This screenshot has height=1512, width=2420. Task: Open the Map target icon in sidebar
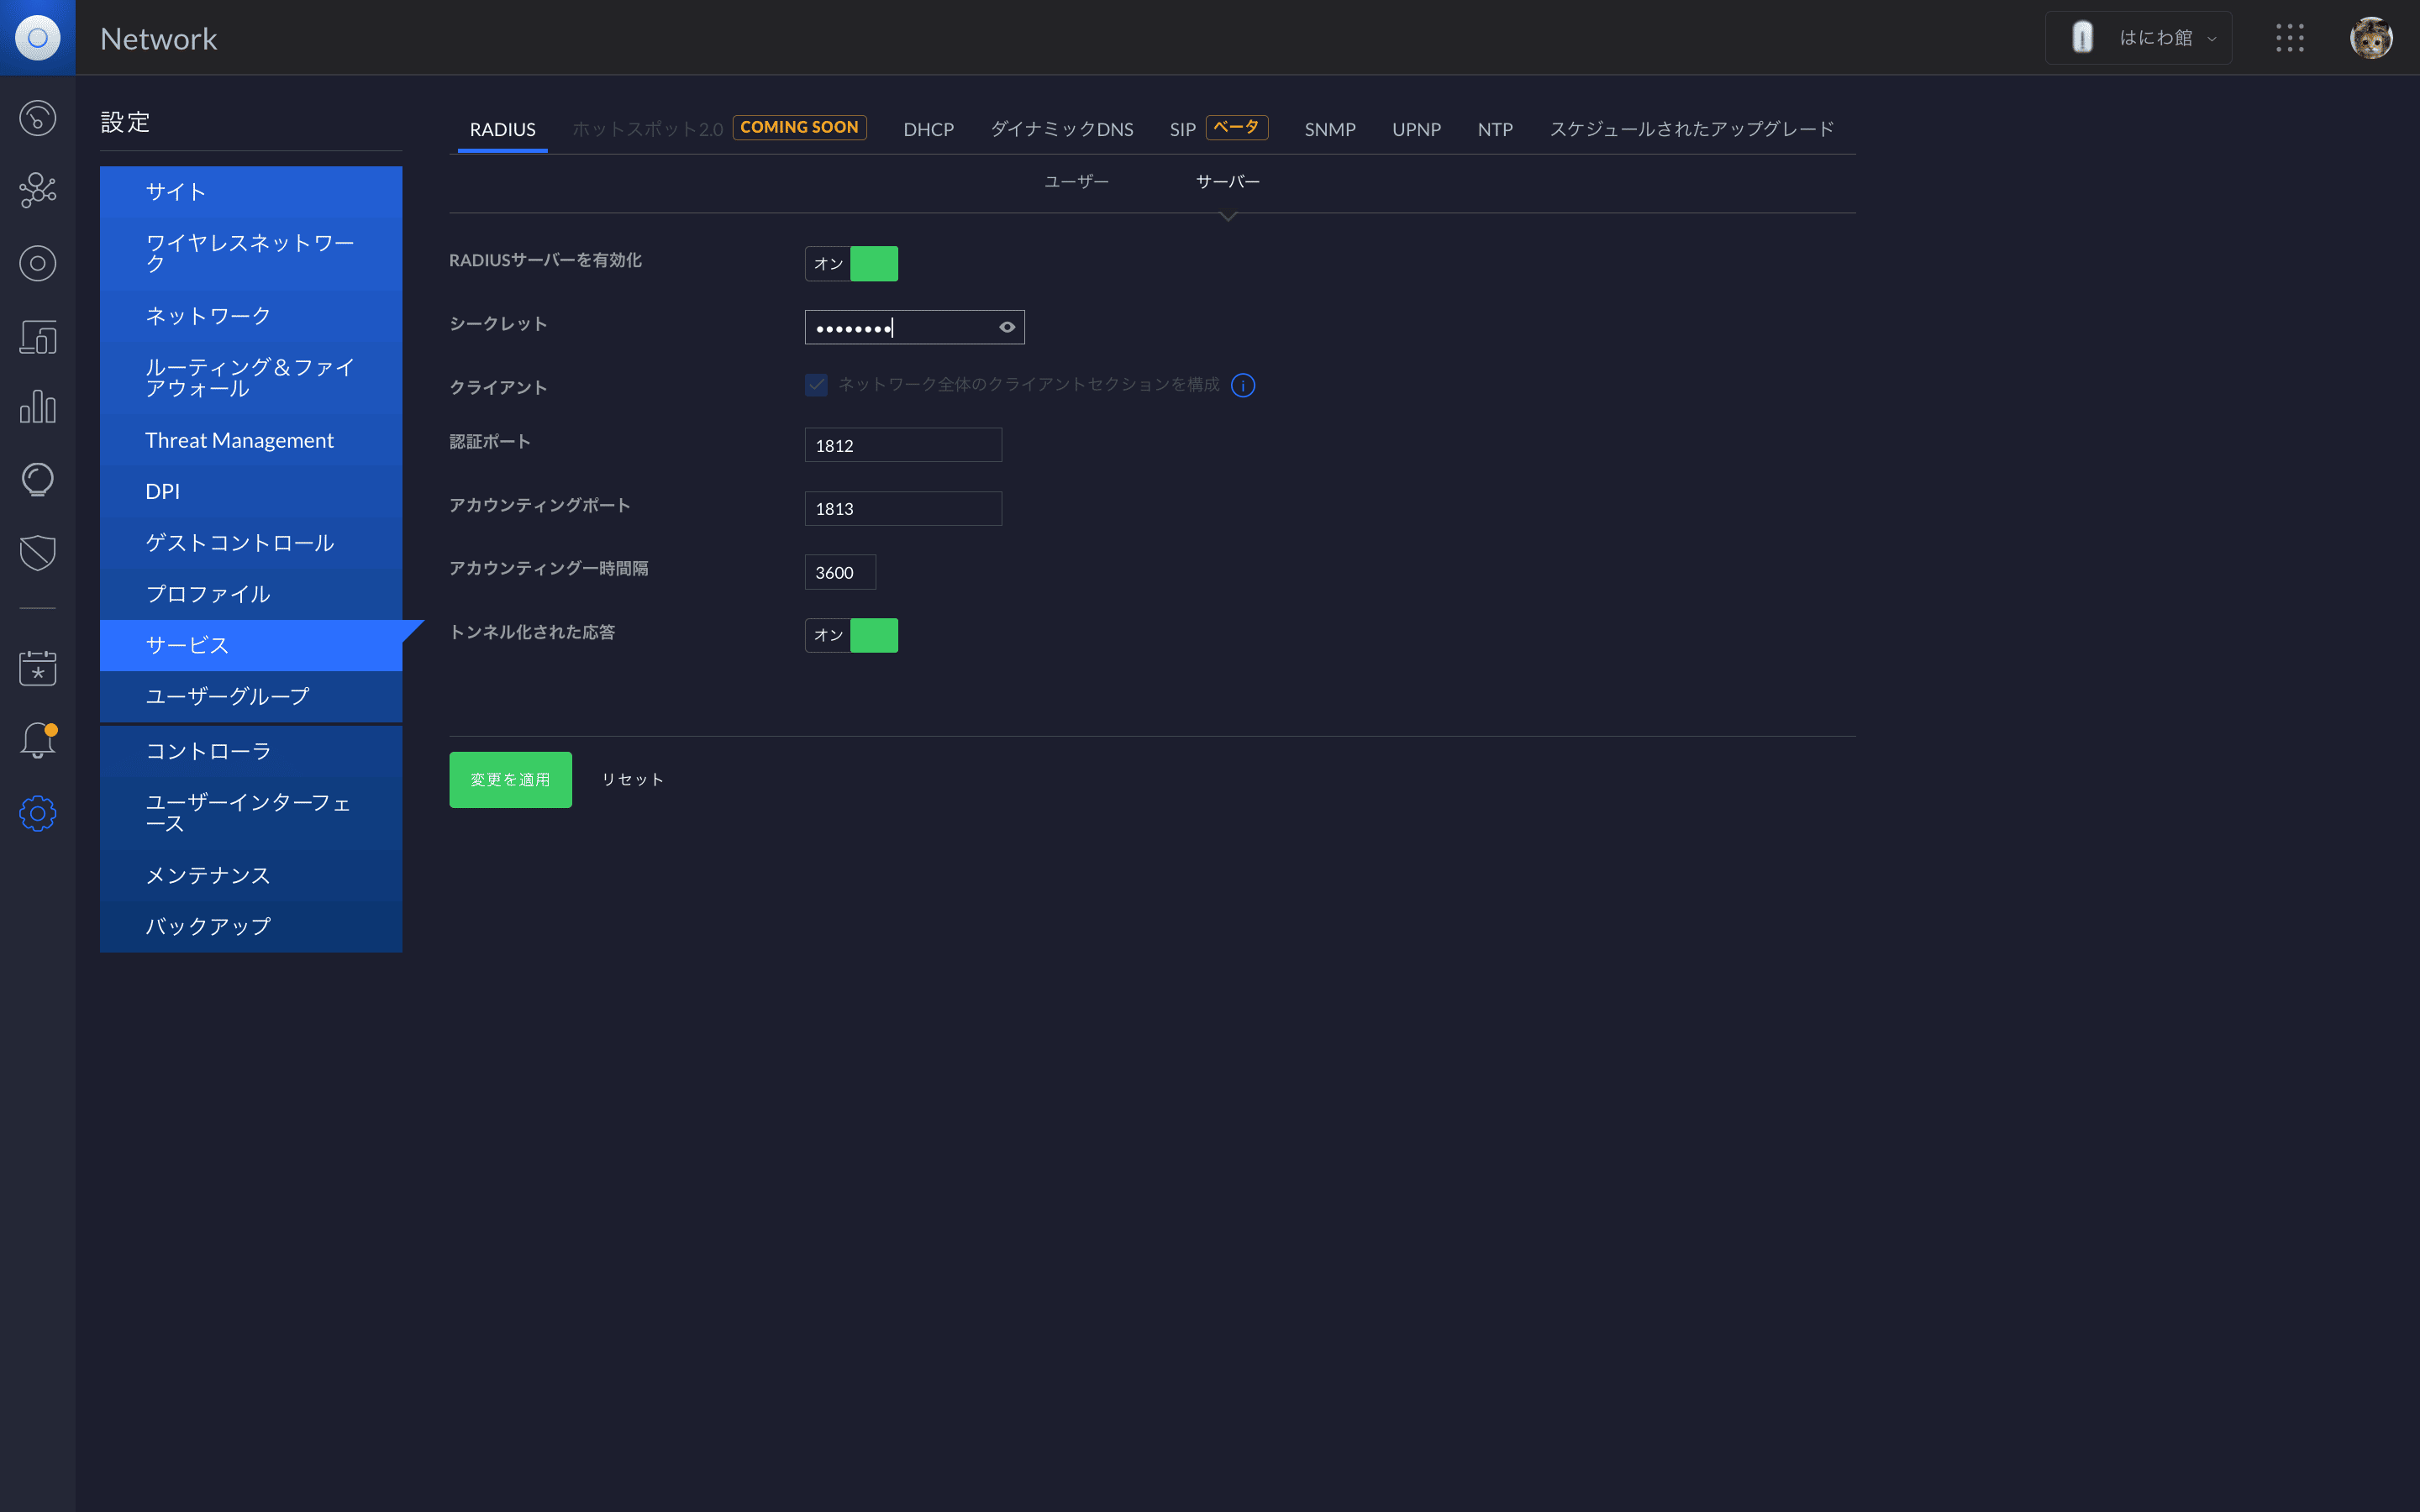pyautogui.click(x=37, y=263)
